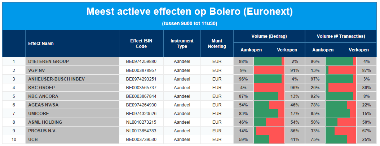The image size is (380, 146).
Task: Click the Munt Notering column header
Action: click(x=217, y=44)
